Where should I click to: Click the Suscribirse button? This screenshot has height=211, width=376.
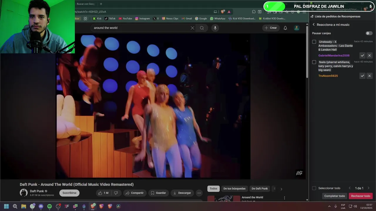69,193
